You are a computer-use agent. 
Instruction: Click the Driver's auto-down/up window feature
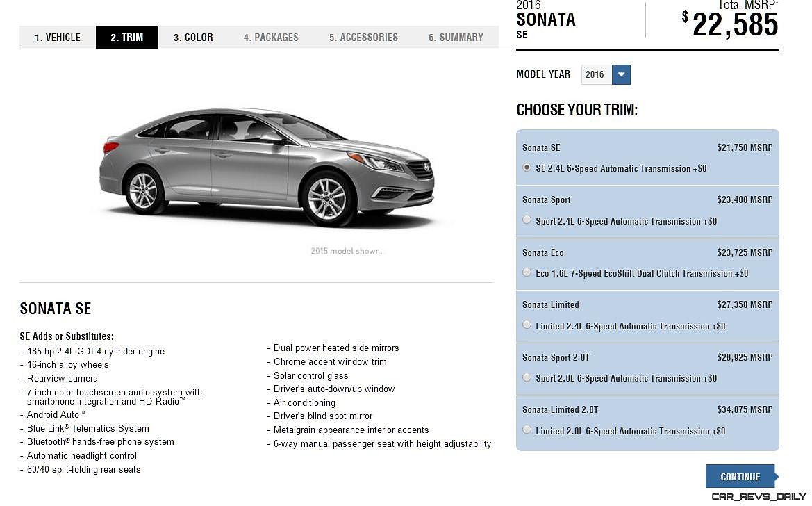[x=334, y=389]
